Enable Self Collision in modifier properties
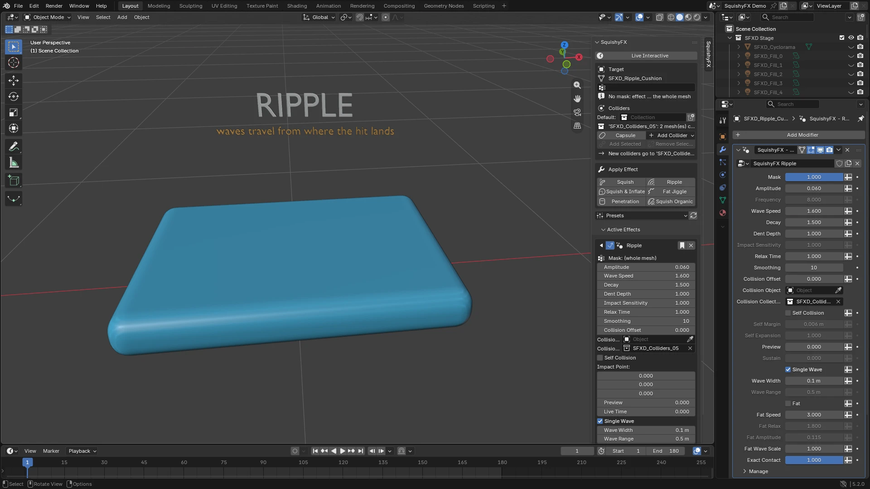This screenshot has height=489, width=870. (788, 313)
